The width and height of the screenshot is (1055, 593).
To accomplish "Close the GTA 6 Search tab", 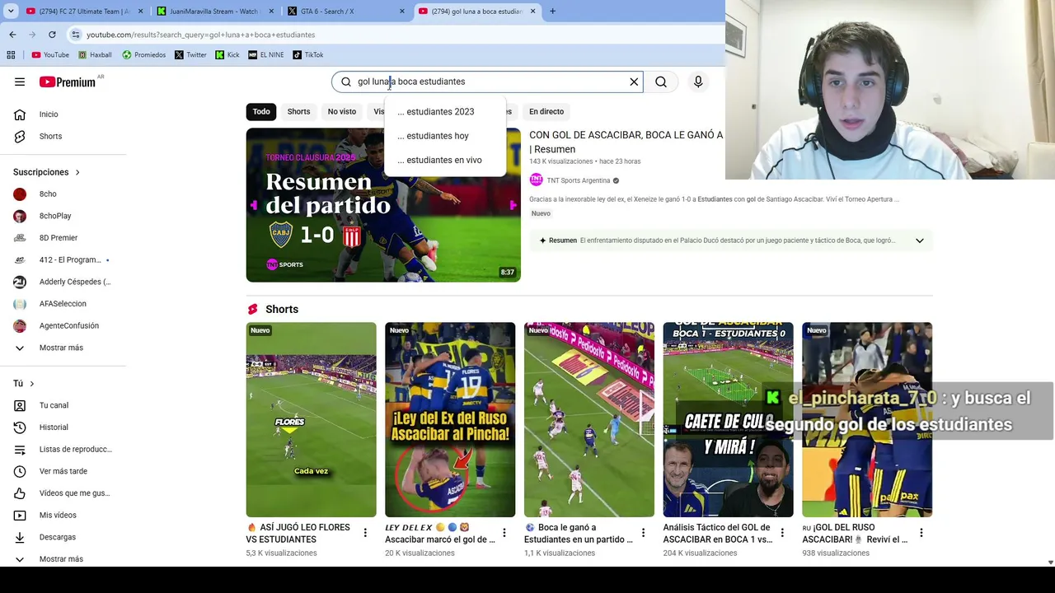I will coord(402,12).
